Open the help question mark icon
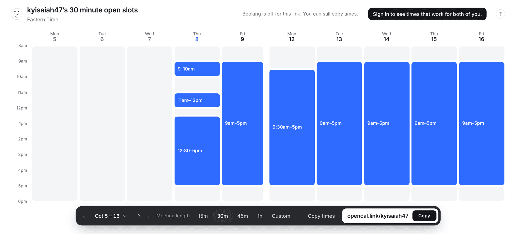Viewport: 516px width, 234px height. pyautogui.click(x=500, y=14)
